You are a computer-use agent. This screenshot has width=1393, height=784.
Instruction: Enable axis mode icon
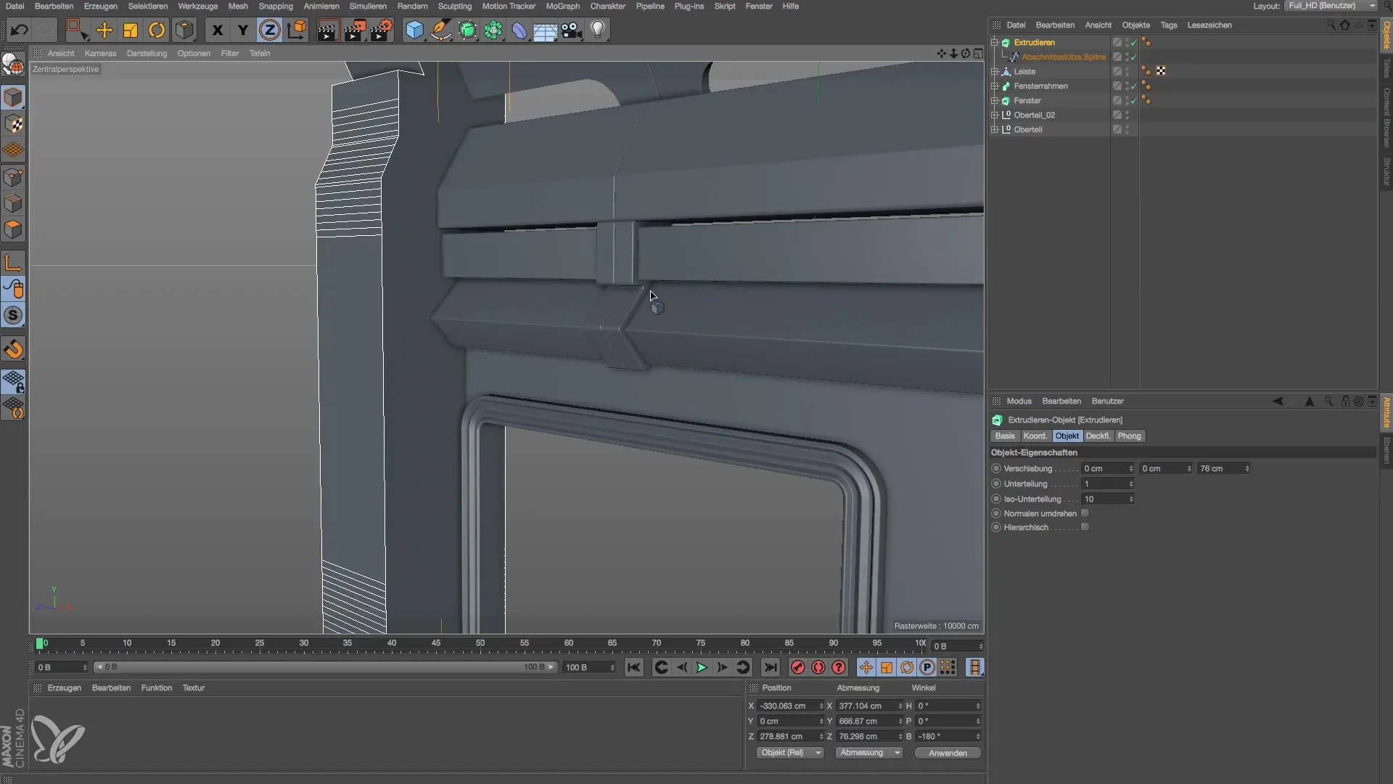tap(13, 263)
